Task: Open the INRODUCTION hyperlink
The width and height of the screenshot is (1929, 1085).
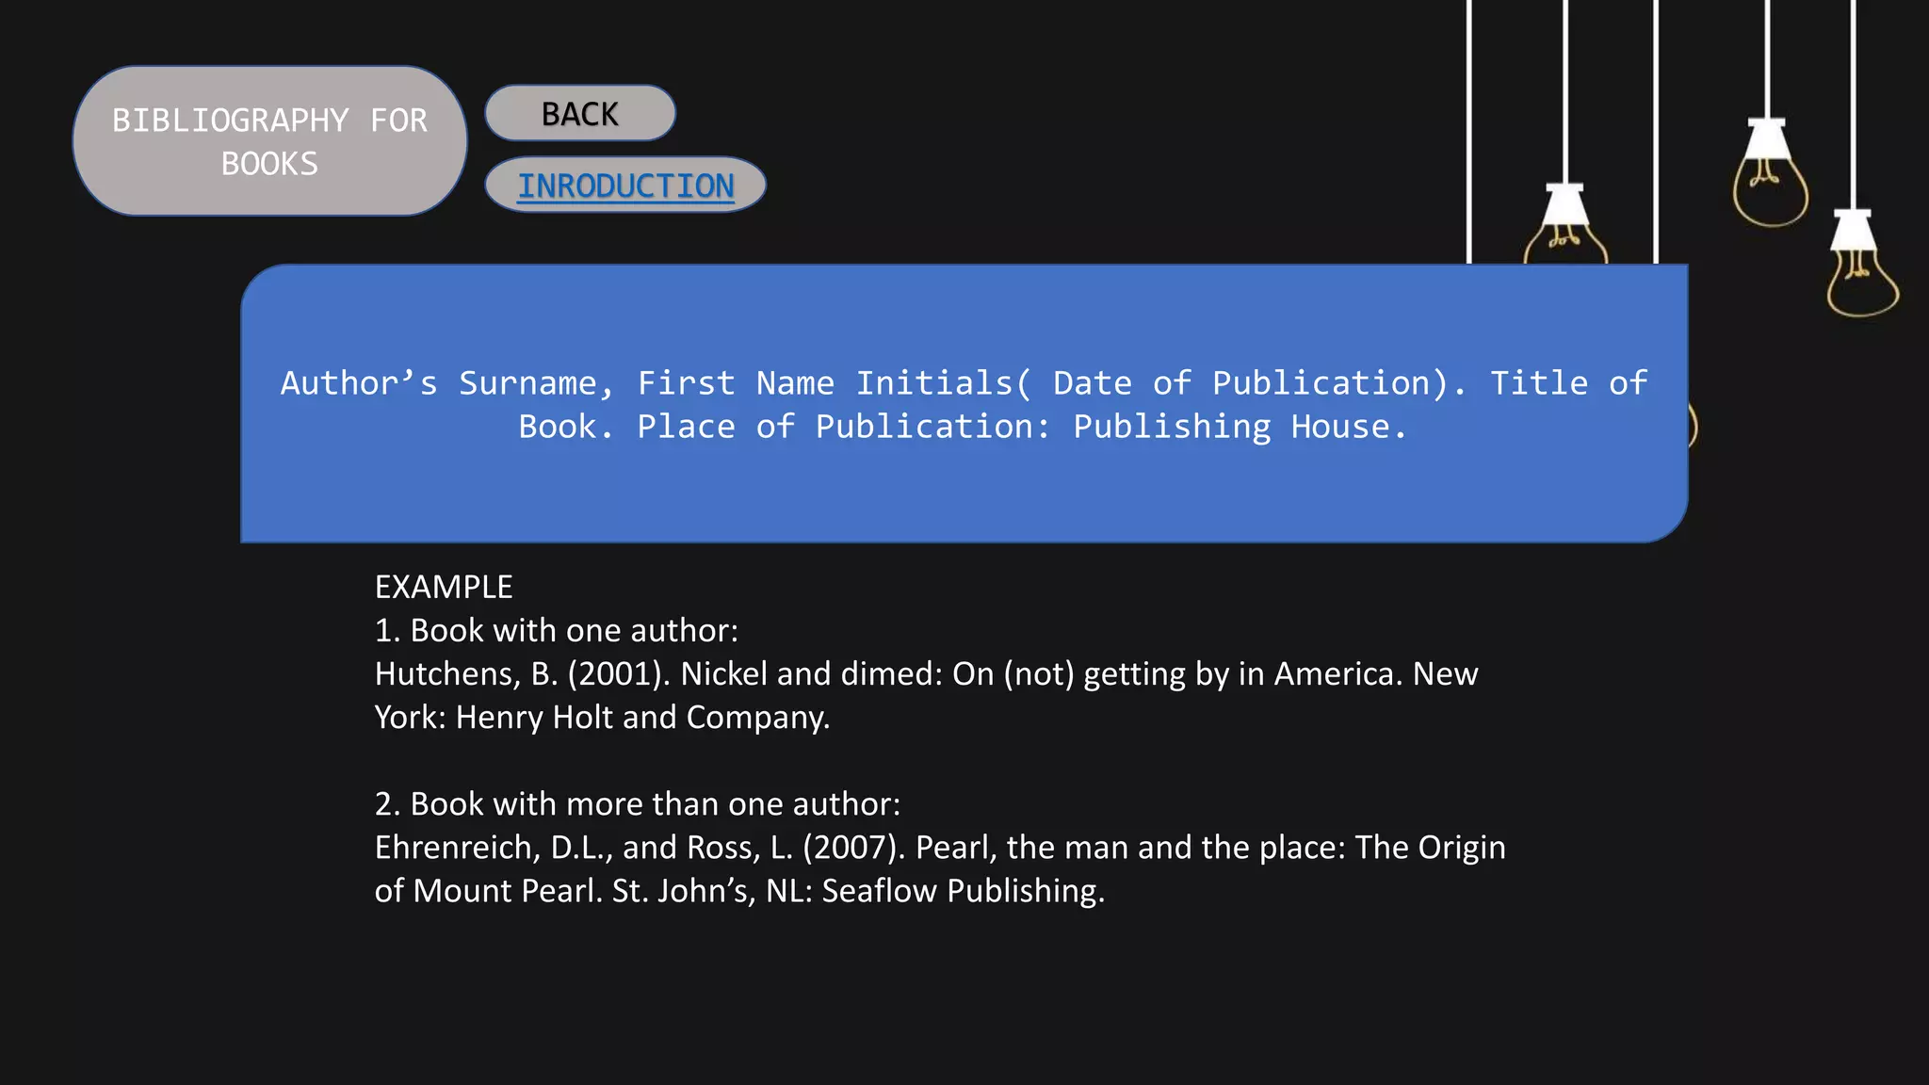Action: coord(625,186)
